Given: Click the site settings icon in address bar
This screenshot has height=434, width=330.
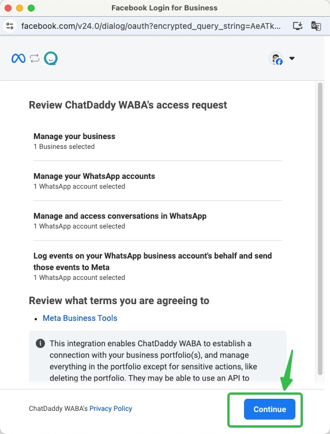Looking at the screenshot, I should click(10, 26).
